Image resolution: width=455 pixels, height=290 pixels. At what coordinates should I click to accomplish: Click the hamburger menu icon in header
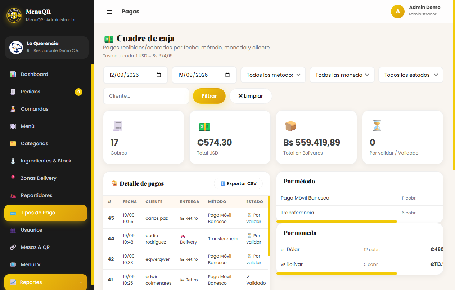coord(109,12)
